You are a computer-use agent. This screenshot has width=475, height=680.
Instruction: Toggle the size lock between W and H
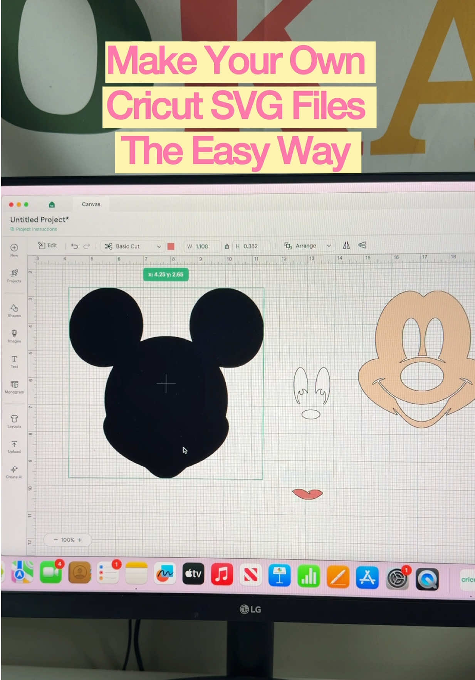(x=227, y=246)
